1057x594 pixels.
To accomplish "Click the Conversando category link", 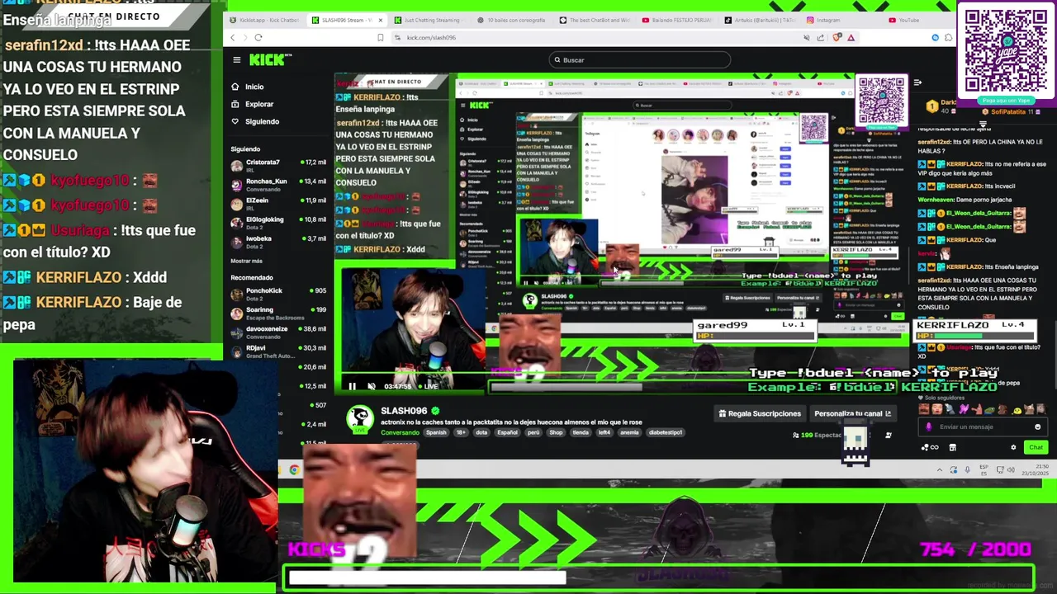I will click(x=400, y=432).
